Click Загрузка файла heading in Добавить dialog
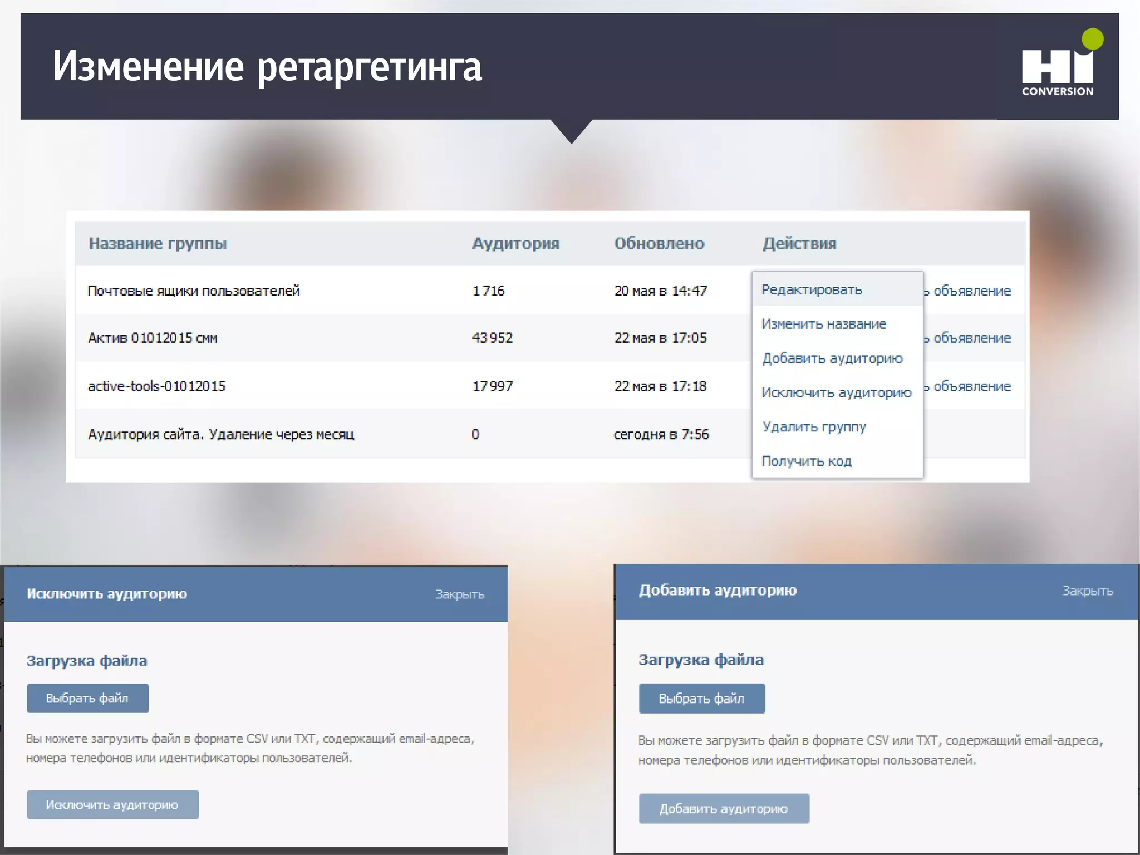 (x=701, y=660)
